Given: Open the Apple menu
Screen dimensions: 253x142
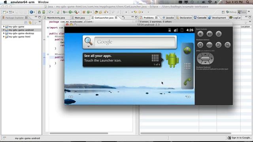Looking at the screenshot, I should click(5, 2).
